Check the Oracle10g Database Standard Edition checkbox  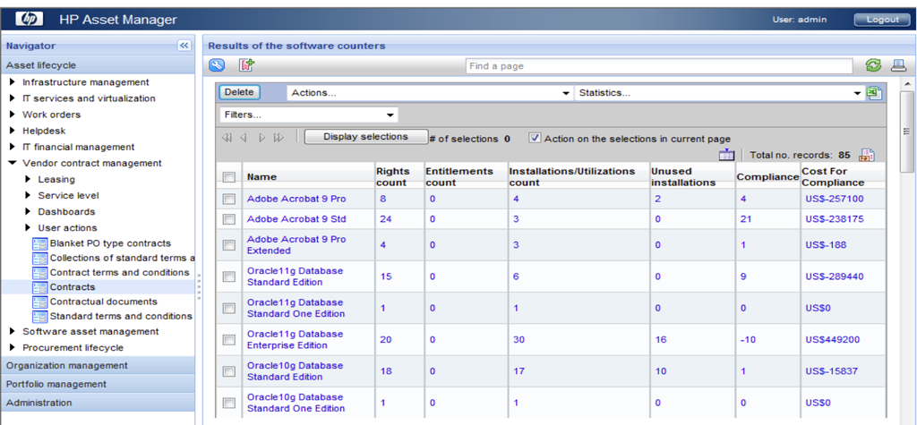228,371
